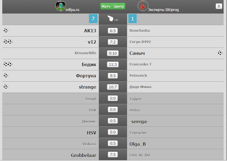Screen dimensions: 227x161
Task: Click the soccer ball beside Фортуна
Action: [x=6, y=75]
